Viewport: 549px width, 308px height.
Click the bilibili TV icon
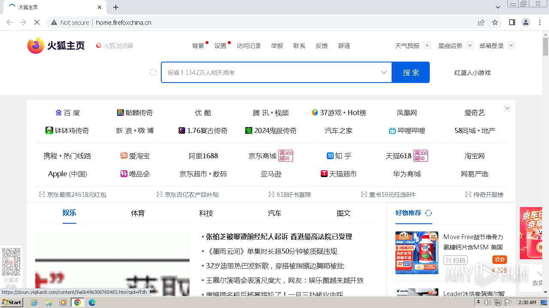[x=392, y=131]
